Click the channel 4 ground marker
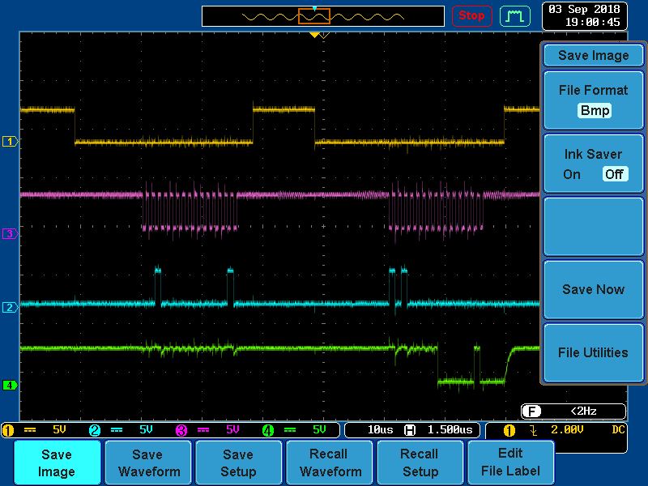 [x=10, y=386]
